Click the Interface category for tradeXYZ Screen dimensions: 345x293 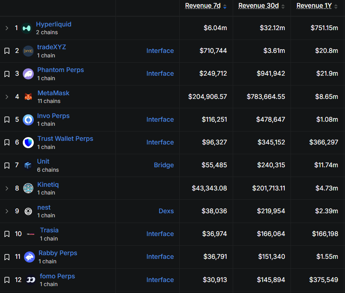tap(160, 51)
